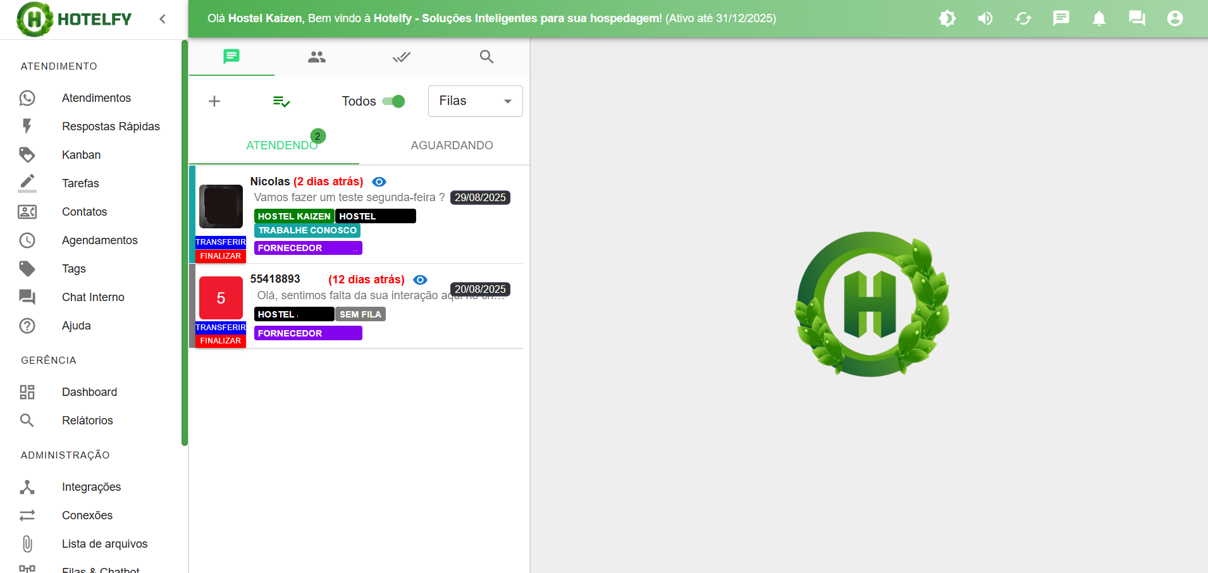Toggle the Todos switch off
The width and height of the screenshot is (1208, 573).
(393, 101)
